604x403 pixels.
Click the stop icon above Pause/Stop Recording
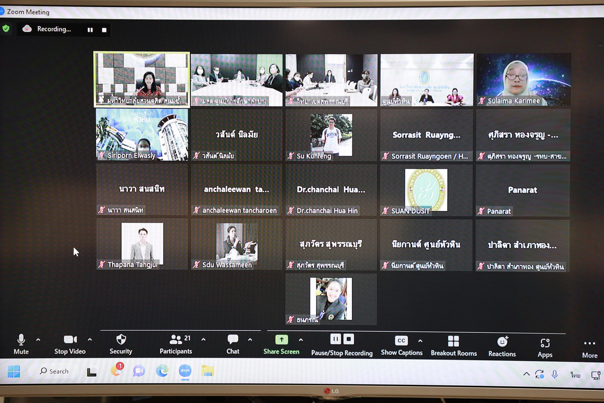349,339
